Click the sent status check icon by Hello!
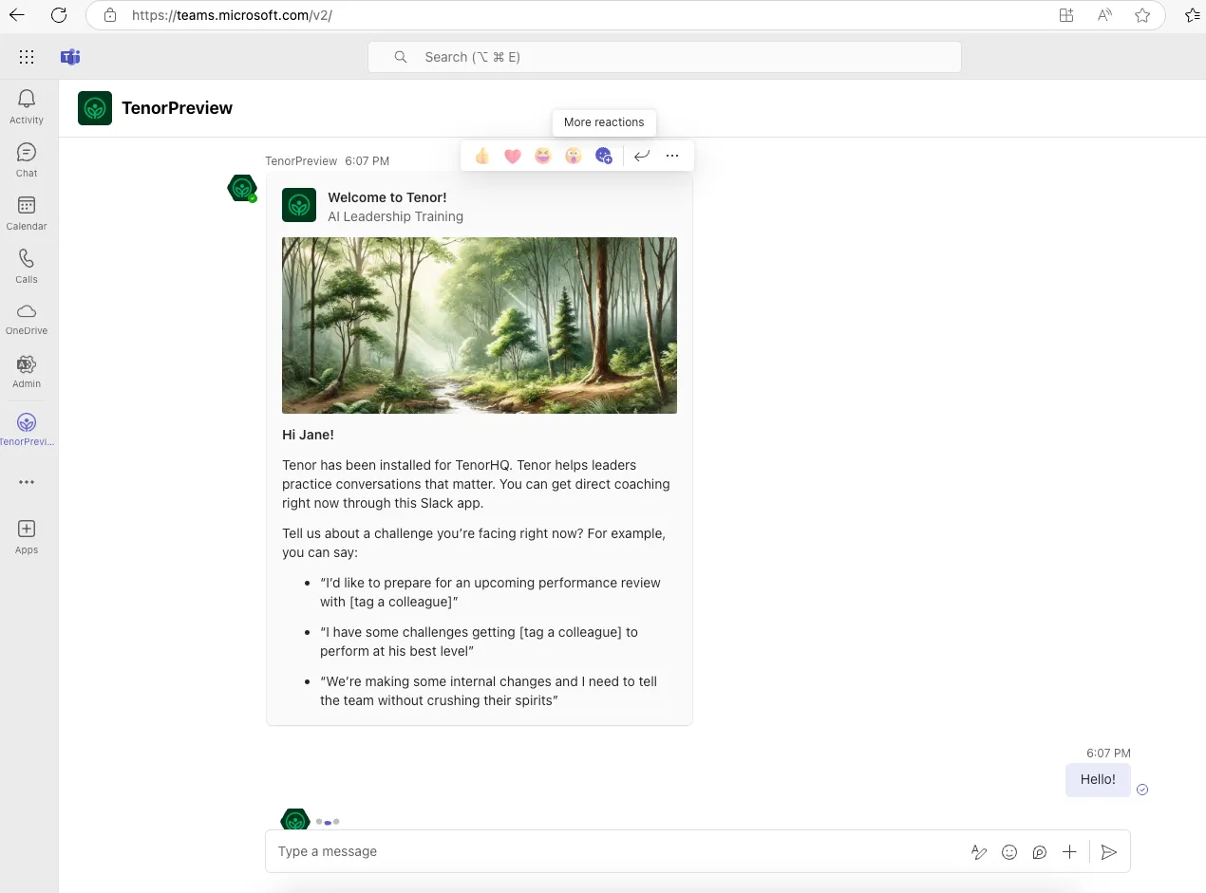This screenshot has height=893, width=1206. click(x=1142, y=790)
